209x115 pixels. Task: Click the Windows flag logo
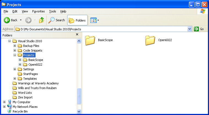pos(202,11)
